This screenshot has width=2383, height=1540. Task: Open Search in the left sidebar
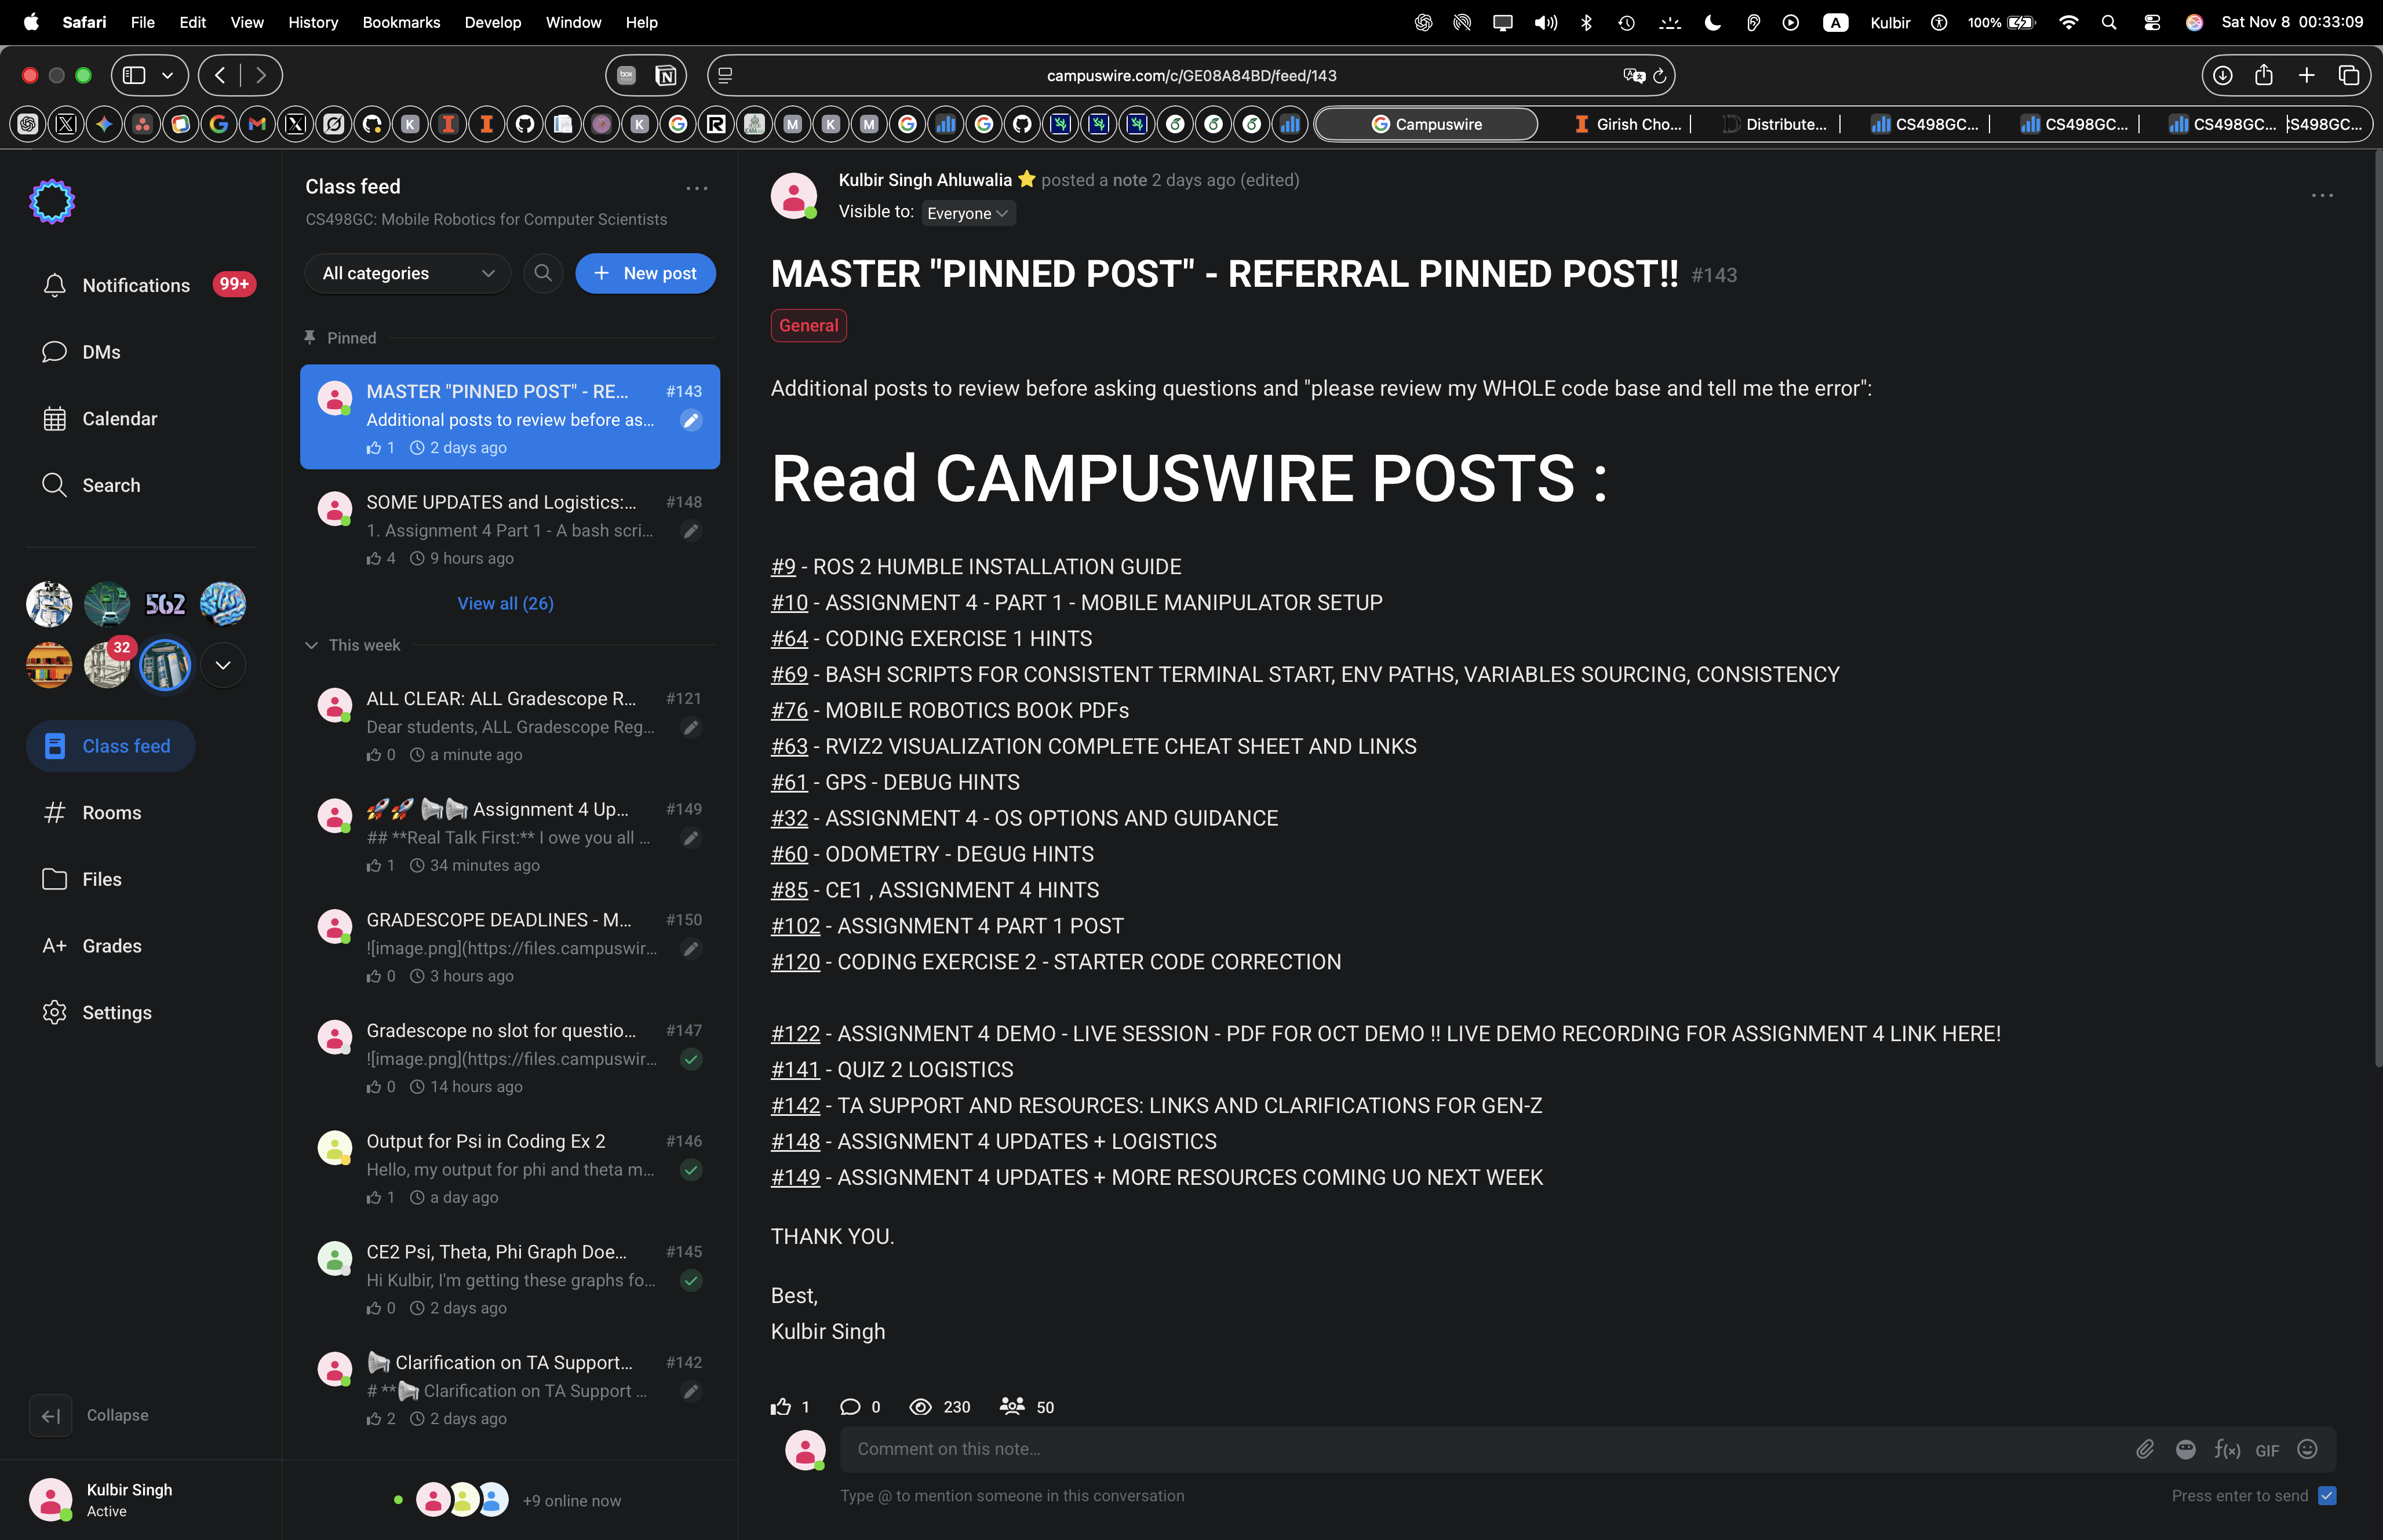click(92, 485)
